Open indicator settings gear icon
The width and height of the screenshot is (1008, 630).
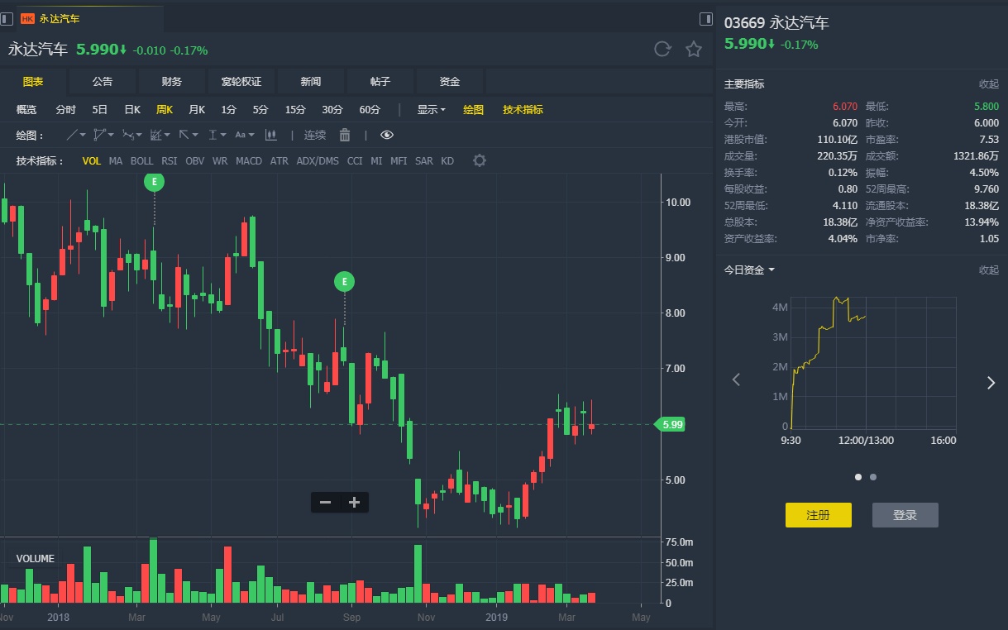[479, 160]
